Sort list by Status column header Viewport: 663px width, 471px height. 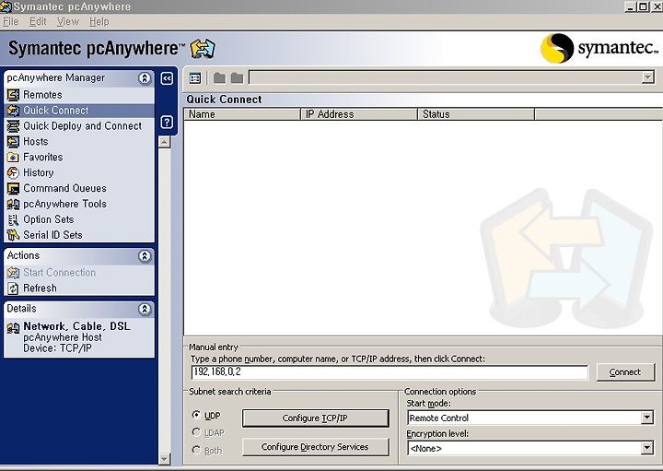[476, 114]
